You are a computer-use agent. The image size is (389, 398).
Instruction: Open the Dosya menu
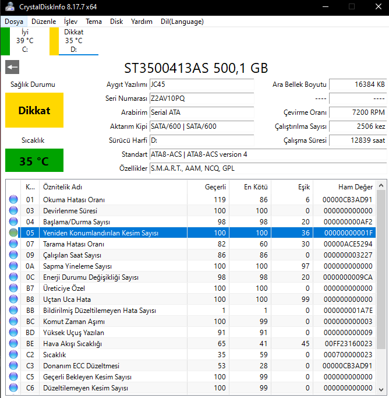14,22
